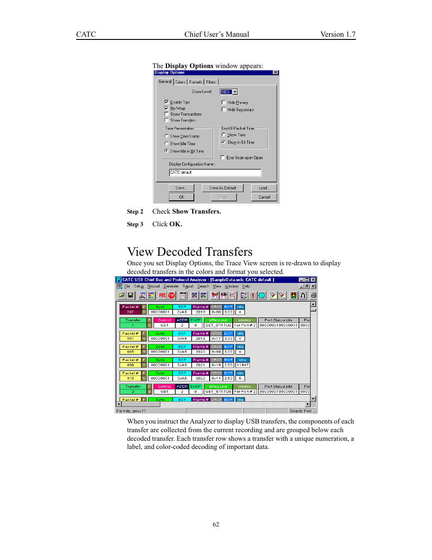Open the View menu
This screenshot has height=560, width=432.
217,286
